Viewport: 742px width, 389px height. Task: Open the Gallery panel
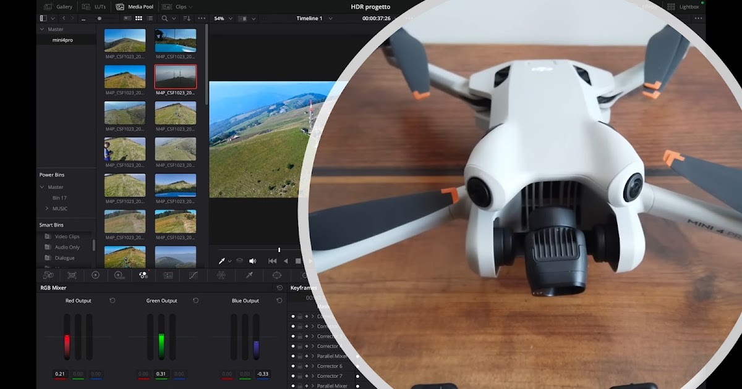tap(57, 7)
